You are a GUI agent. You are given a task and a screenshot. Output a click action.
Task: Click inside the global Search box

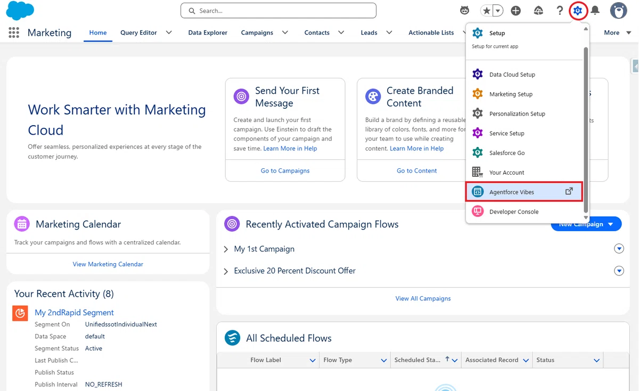click(x=278, y=11)
